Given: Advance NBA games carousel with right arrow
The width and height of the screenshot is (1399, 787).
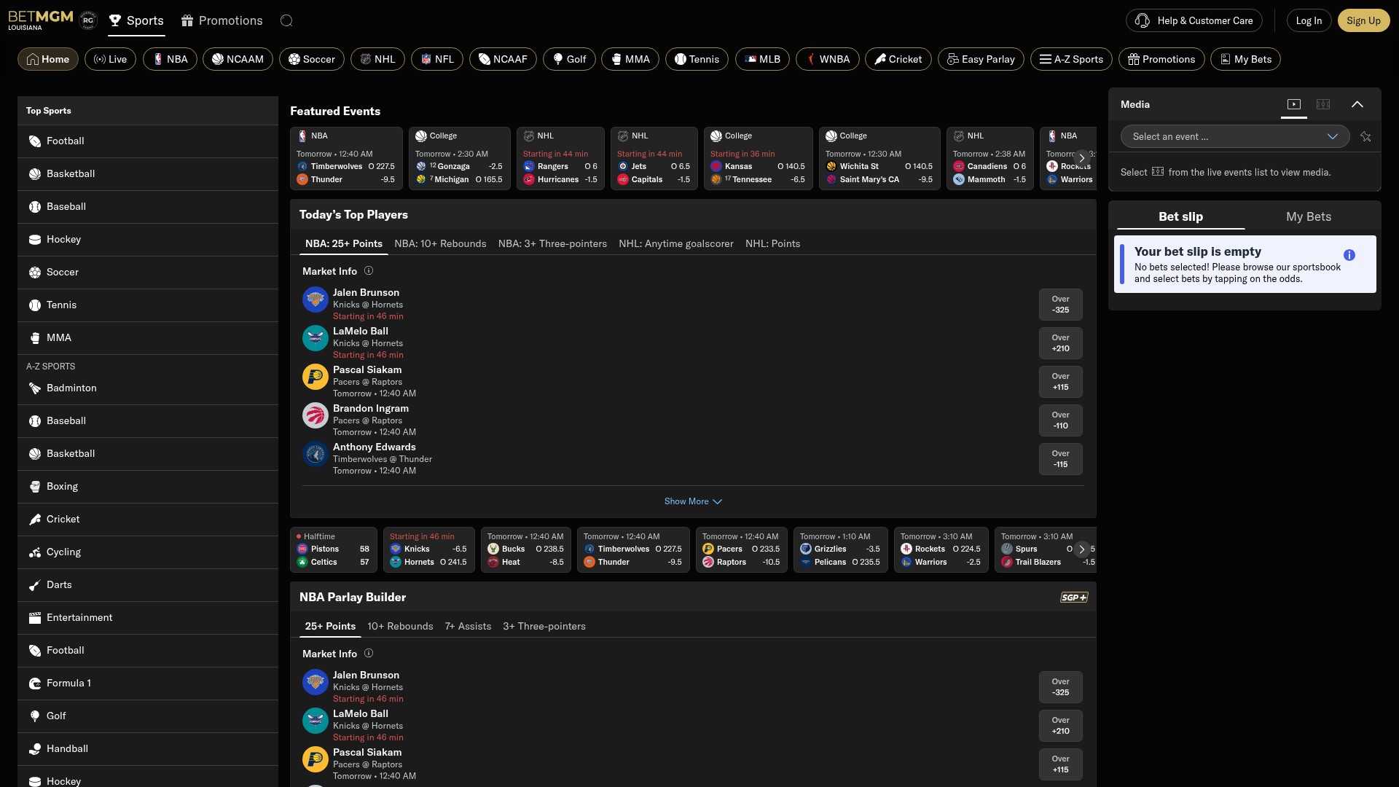Looking at the screenshot, I should point(1082,549).
